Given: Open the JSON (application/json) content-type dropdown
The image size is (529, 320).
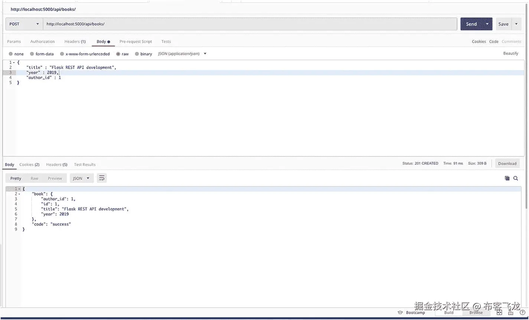Looking at the screenshot, I should coord(182,53).
